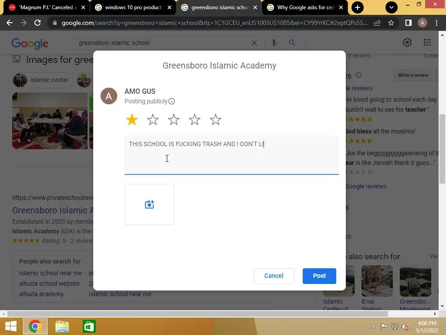Click the horizontal scrollbar
446x335 pixels.
coord(198,314)
